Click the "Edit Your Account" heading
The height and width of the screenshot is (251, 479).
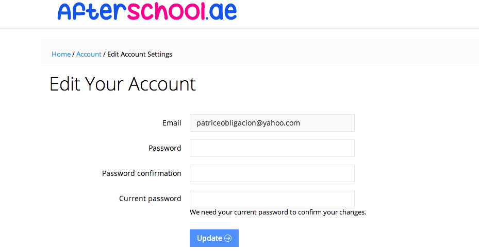point(123,84)
